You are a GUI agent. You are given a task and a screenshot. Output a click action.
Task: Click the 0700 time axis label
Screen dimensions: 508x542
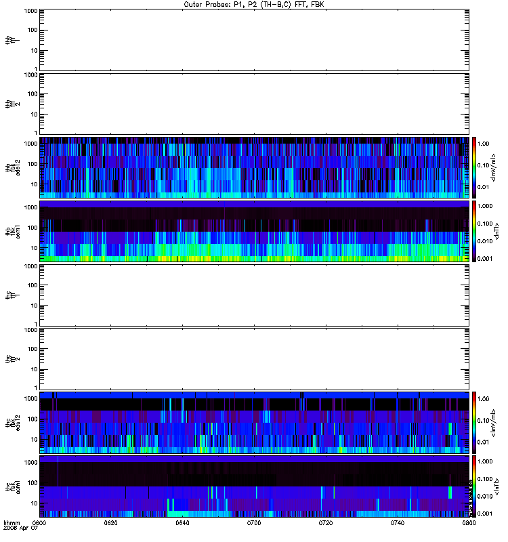(x=254, y=522)
